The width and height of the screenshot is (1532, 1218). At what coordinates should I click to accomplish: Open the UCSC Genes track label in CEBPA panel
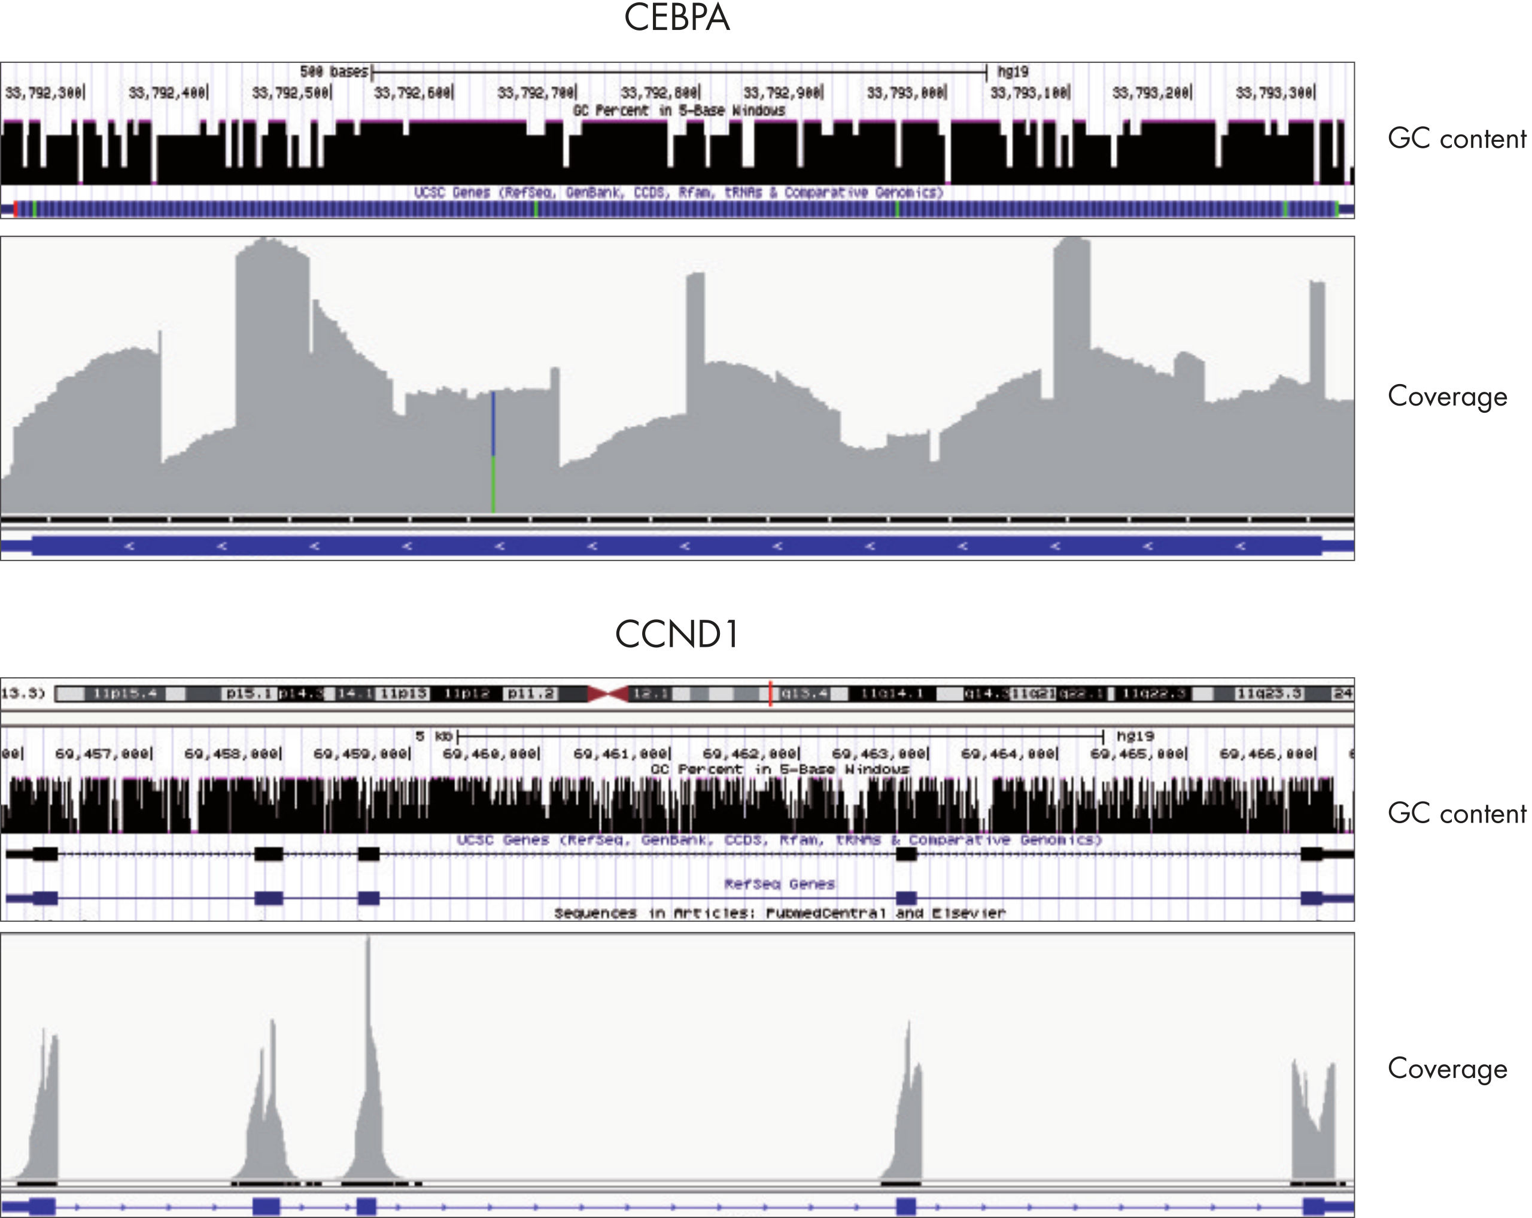point(678,193)
